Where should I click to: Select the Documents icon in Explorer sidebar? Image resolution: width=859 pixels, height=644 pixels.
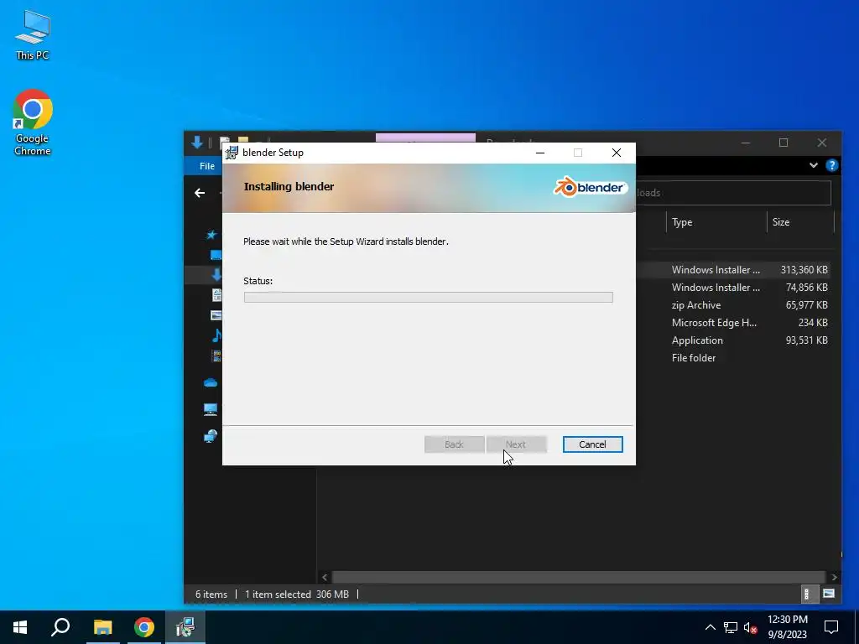coord(217,294)
